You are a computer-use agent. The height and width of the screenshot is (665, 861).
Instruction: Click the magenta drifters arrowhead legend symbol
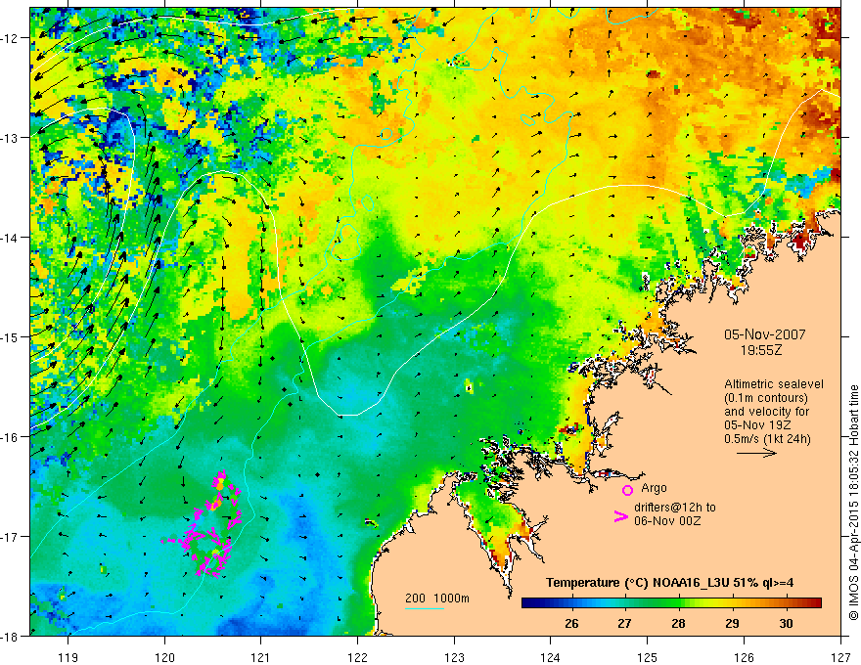tap(620, 516)
